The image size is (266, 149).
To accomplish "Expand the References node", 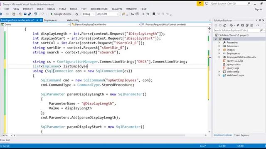I will 219,46.
